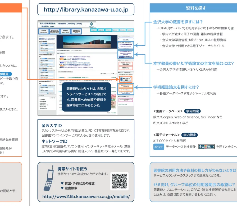237x206 pixels.
Task: Click the 携帯サイトを使う heading
Action: [72, 169]
